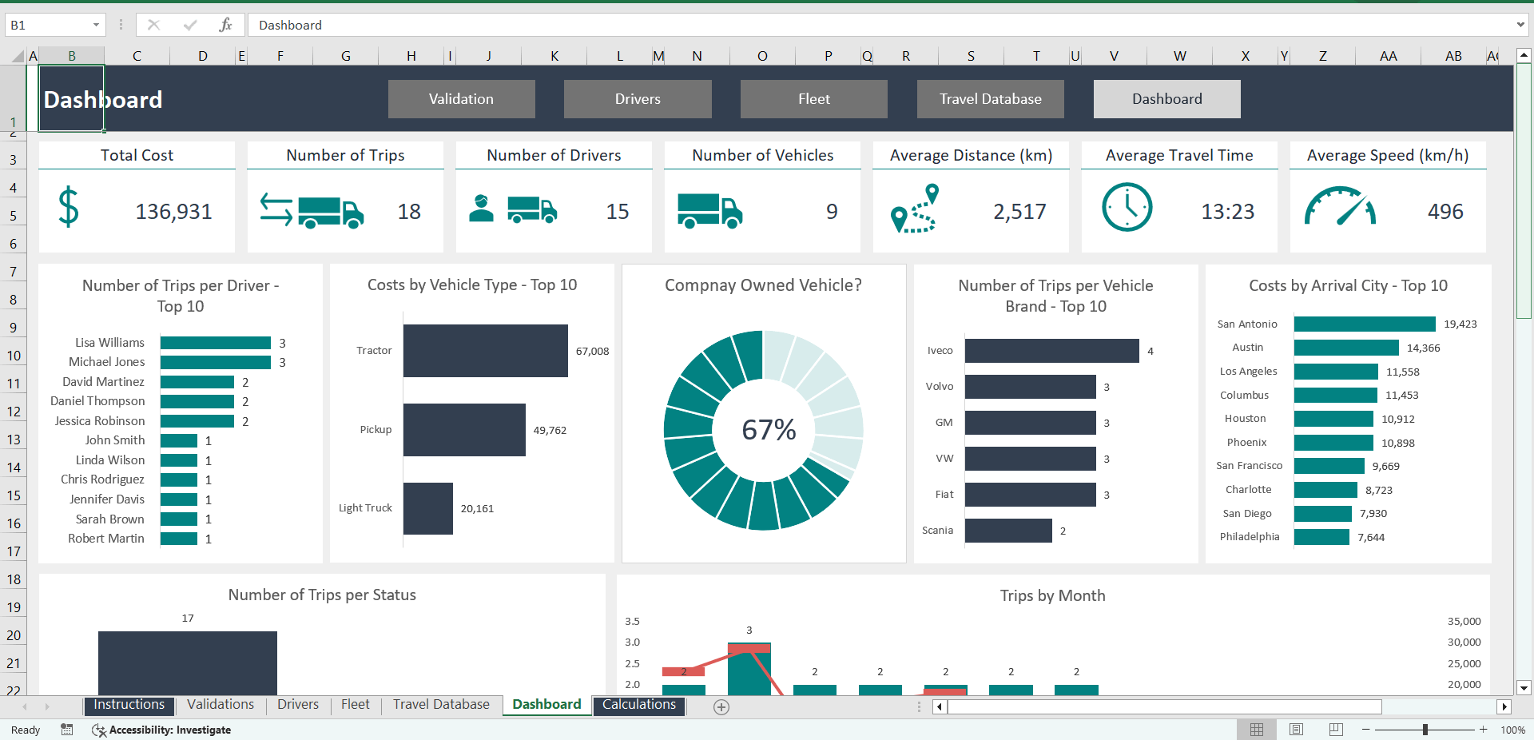Expand the formula bar with its chevron
This screenshot has width=1534, height=740.
1522,25
